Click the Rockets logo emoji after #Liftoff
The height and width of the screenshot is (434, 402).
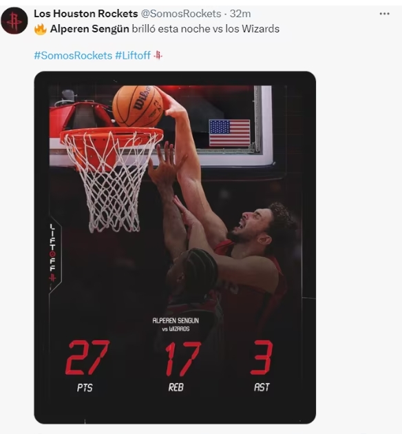coord(158,55)
